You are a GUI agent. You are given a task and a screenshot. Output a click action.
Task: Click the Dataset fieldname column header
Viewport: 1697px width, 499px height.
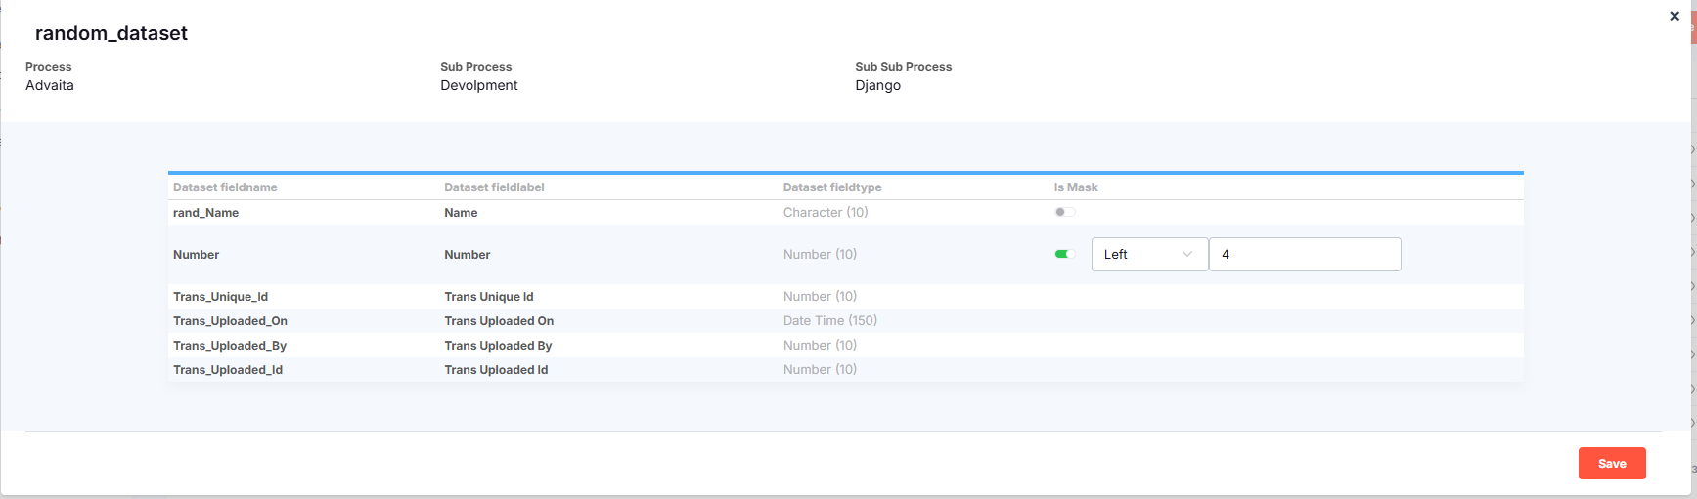(225, 187)
